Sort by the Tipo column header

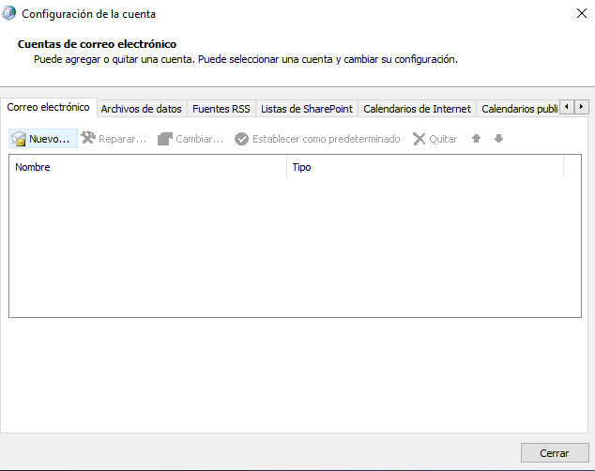point(424,167)
